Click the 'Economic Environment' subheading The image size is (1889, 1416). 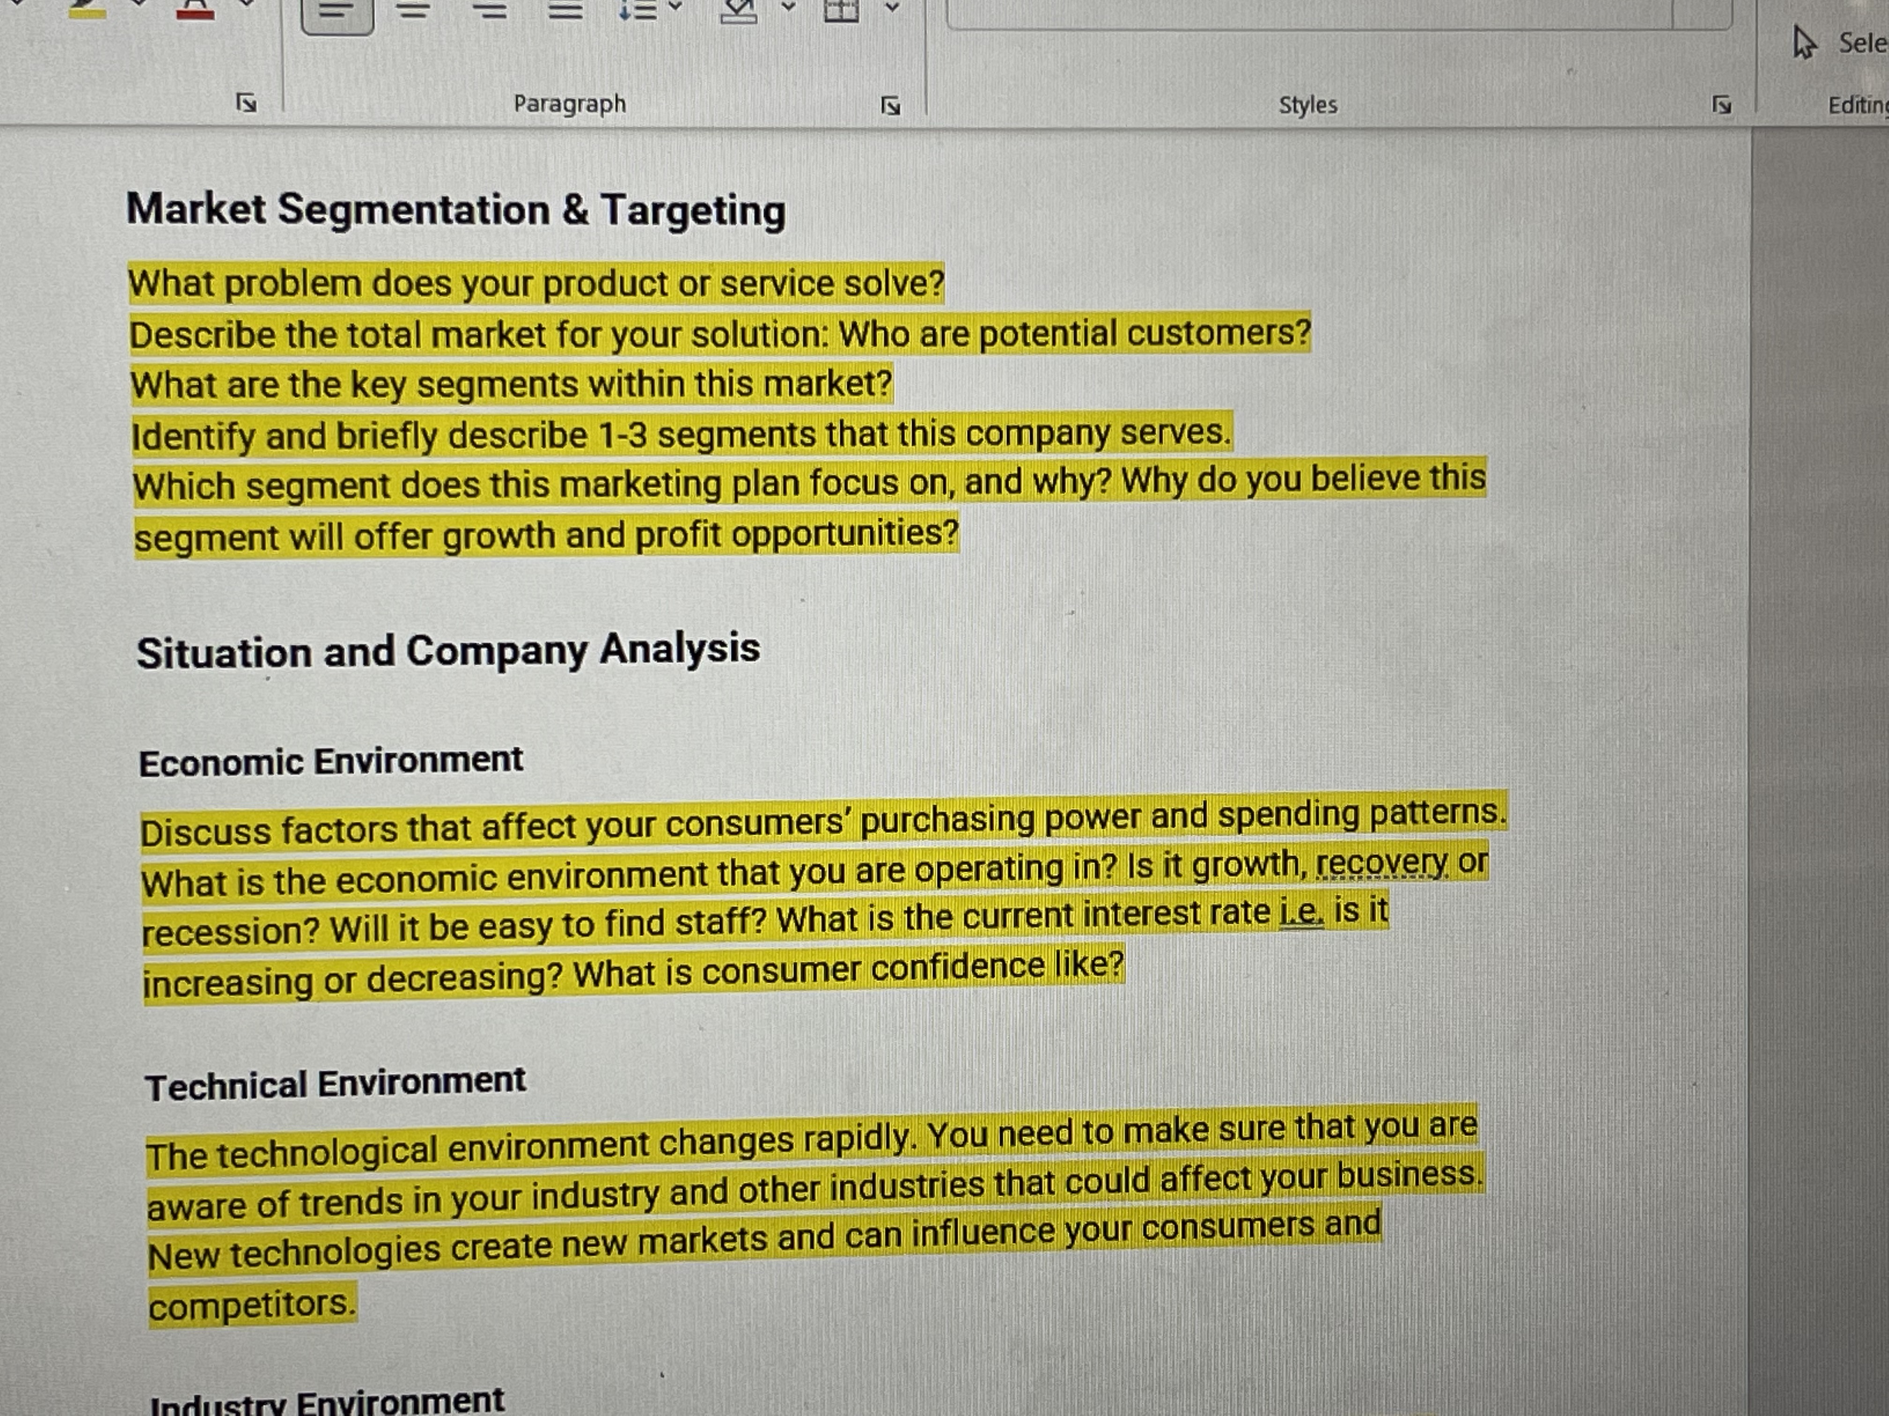331,761
